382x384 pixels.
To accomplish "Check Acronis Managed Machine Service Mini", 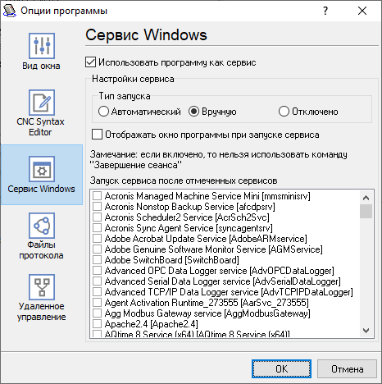I will click(97, 196).
